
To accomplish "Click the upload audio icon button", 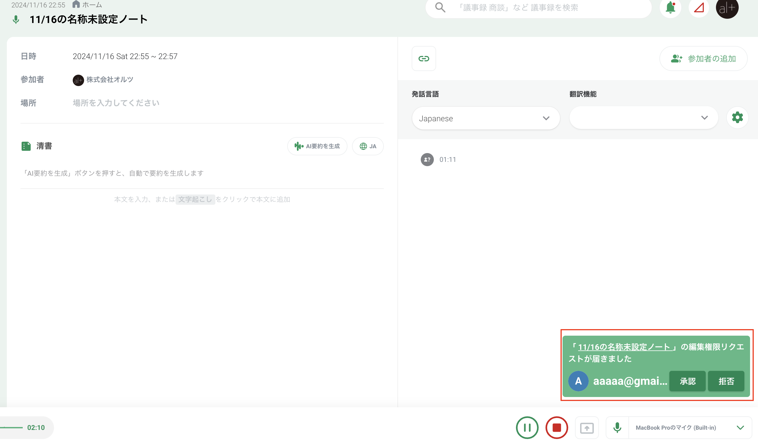I will click(587, 428).
